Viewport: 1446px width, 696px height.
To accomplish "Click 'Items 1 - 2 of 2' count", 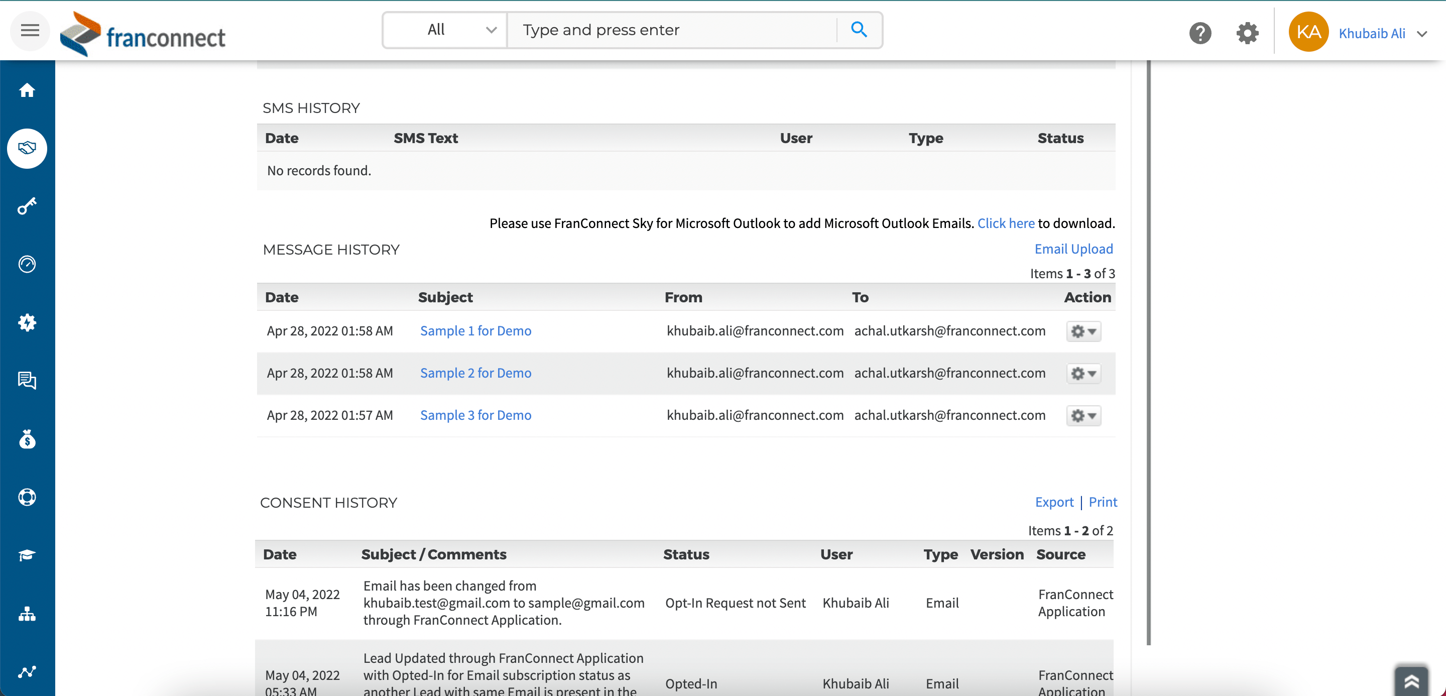I will (x=1070, y=530).
